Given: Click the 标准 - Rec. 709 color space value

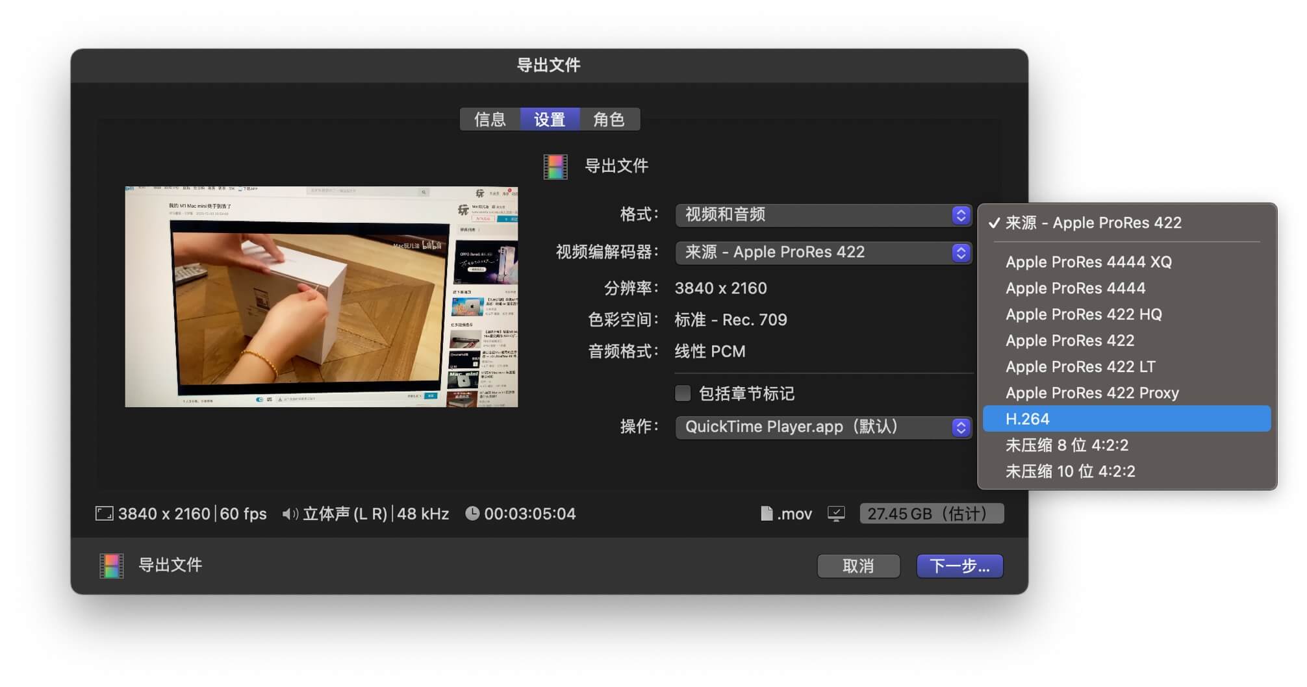Looking at the screenshot, I should click(x=731, y=319).
